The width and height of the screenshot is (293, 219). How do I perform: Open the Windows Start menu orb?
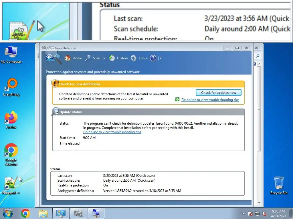pos(8,213)
